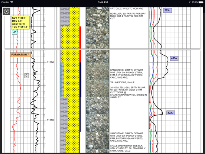Tap the TVD 11051.3' survey value
Screen dimensions: 205x154
click(20, 27)
